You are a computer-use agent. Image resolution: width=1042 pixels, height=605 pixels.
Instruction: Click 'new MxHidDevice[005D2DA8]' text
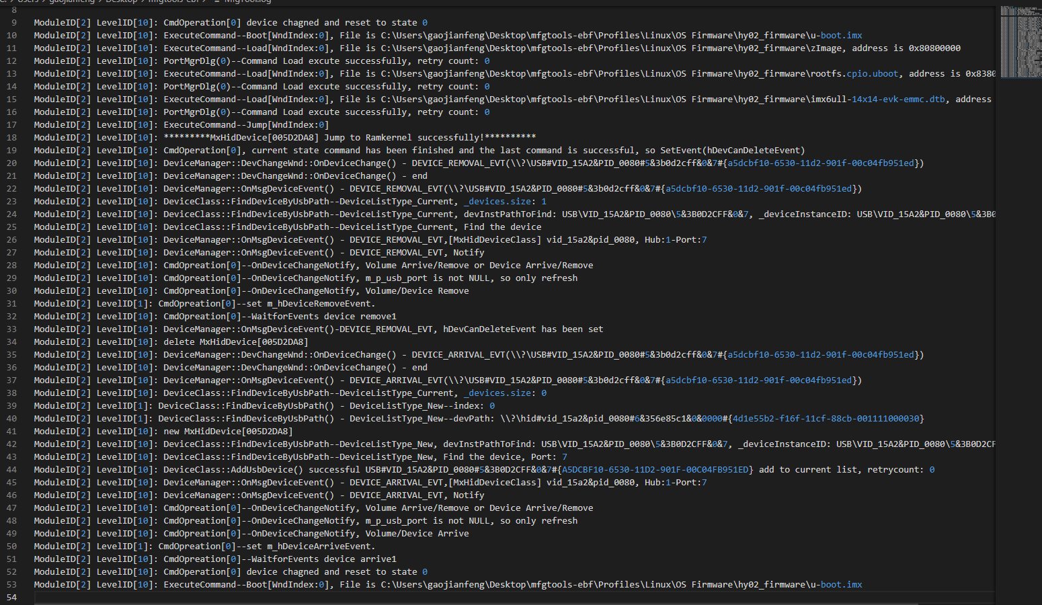pyautogui.click(x=228, y=432)
